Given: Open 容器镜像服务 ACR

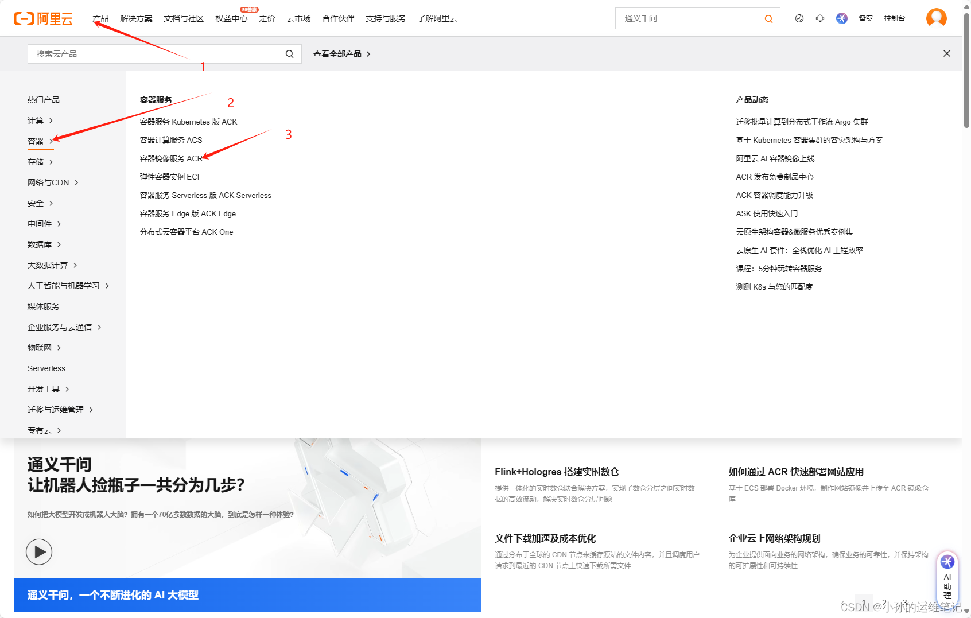Looking at the screenshot, I should [171, 158].
